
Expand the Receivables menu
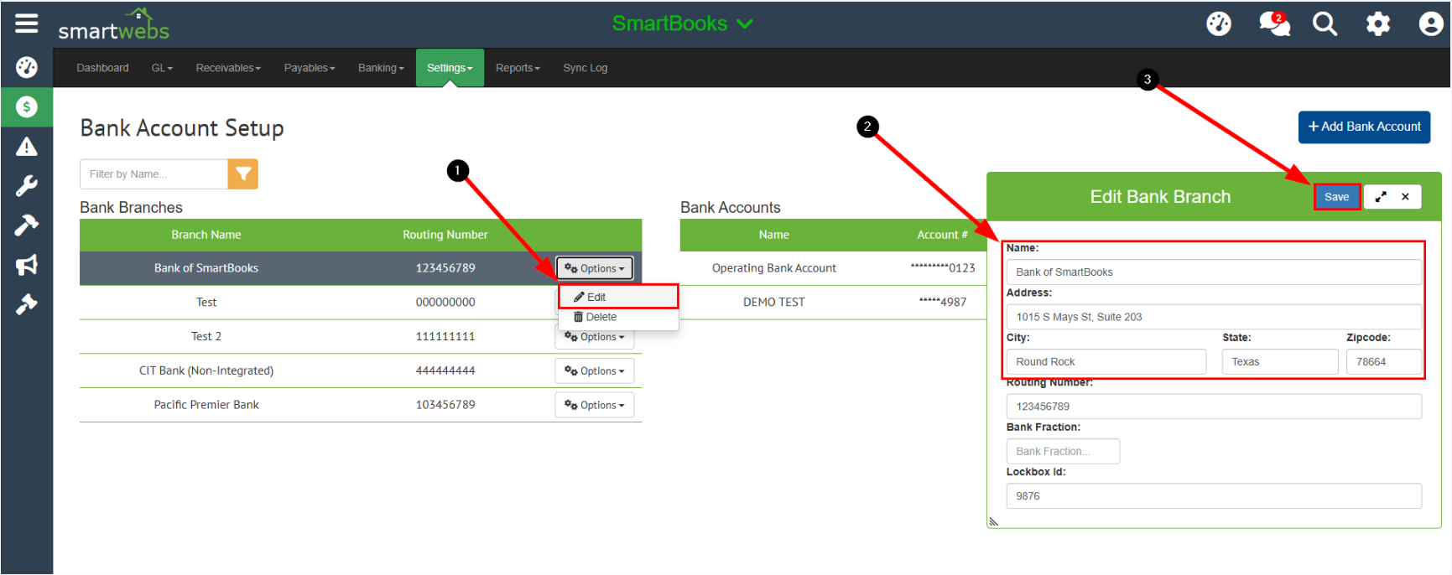click(228, 68)
